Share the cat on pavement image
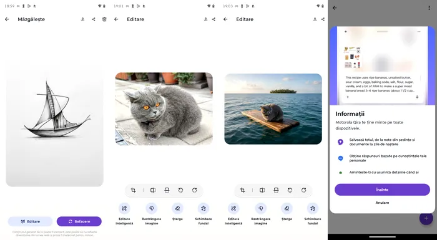The image size is (437, 240). pos(214,19)
